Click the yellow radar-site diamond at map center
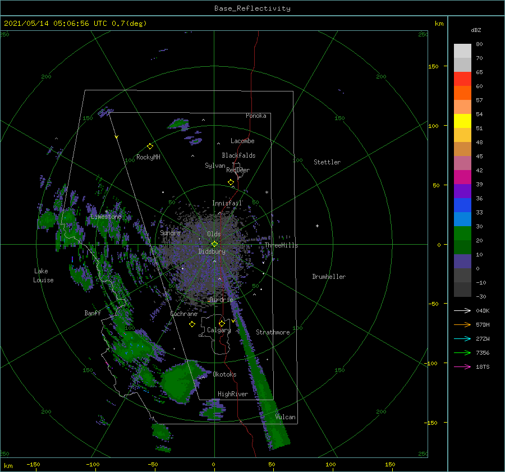Screen dimensions: 505x472 coord(214,244)
